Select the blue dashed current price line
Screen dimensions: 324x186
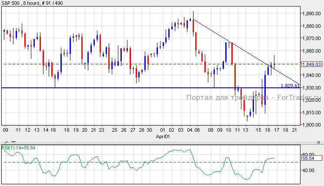tap(152, 64)
